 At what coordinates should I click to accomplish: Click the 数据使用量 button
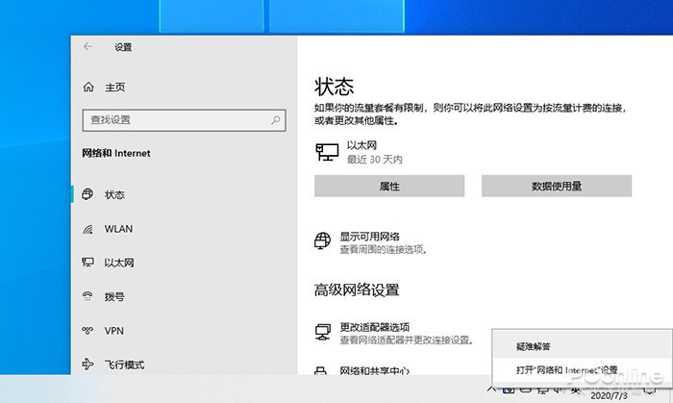[x=557, y=186]
